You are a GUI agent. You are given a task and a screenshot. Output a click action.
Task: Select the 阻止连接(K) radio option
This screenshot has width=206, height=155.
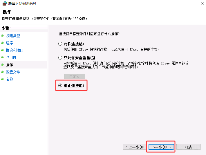[60, 86]
